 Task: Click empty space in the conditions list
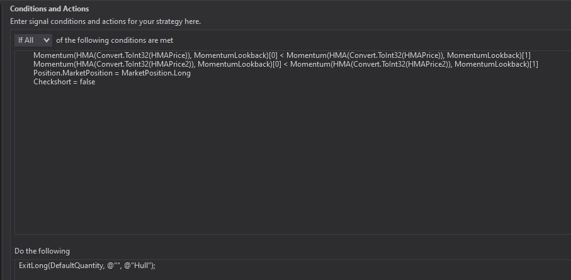pyautogui.click(x=283, y=164)
